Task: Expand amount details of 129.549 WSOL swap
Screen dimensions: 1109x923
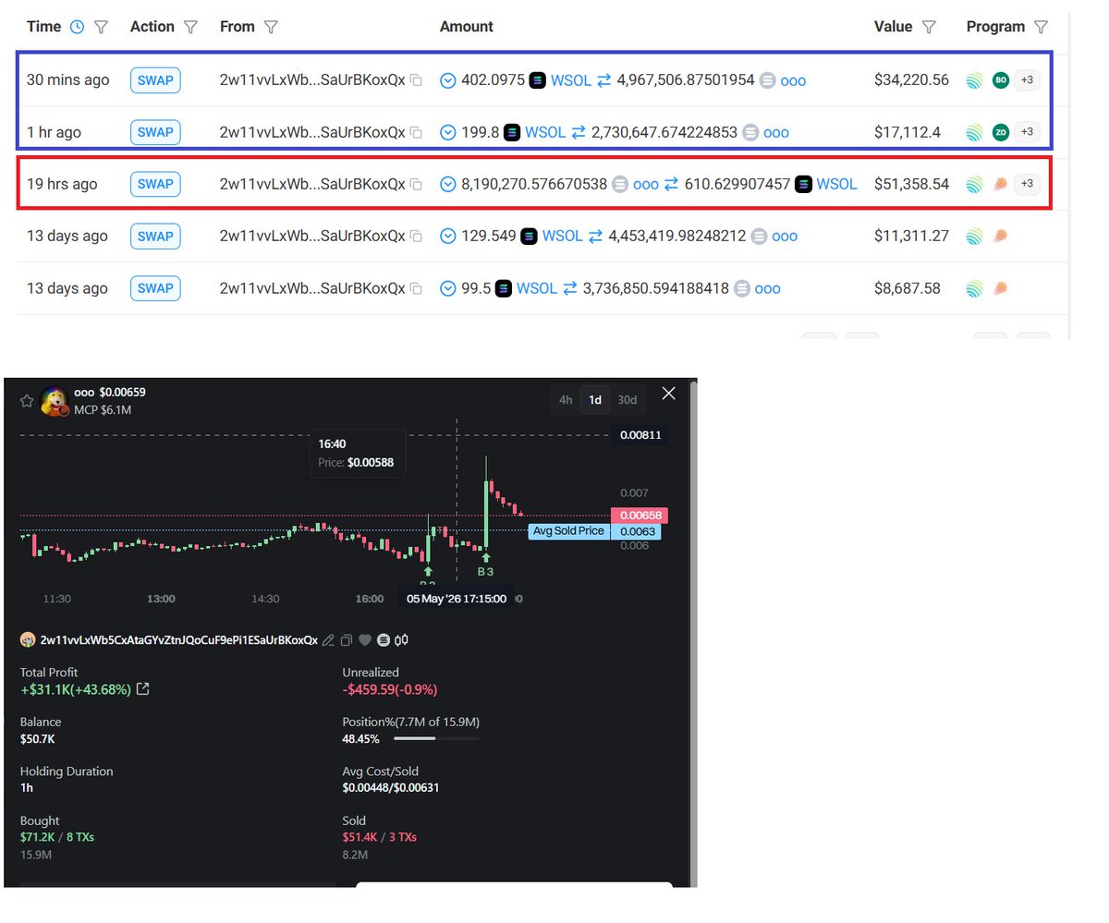Action: tap(448, 237)
